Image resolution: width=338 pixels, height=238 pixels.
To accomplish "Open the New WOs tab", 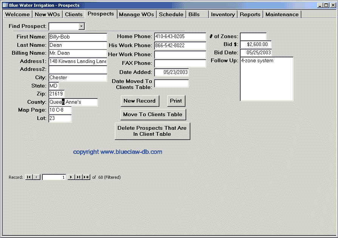I will [x=48, y=14].
